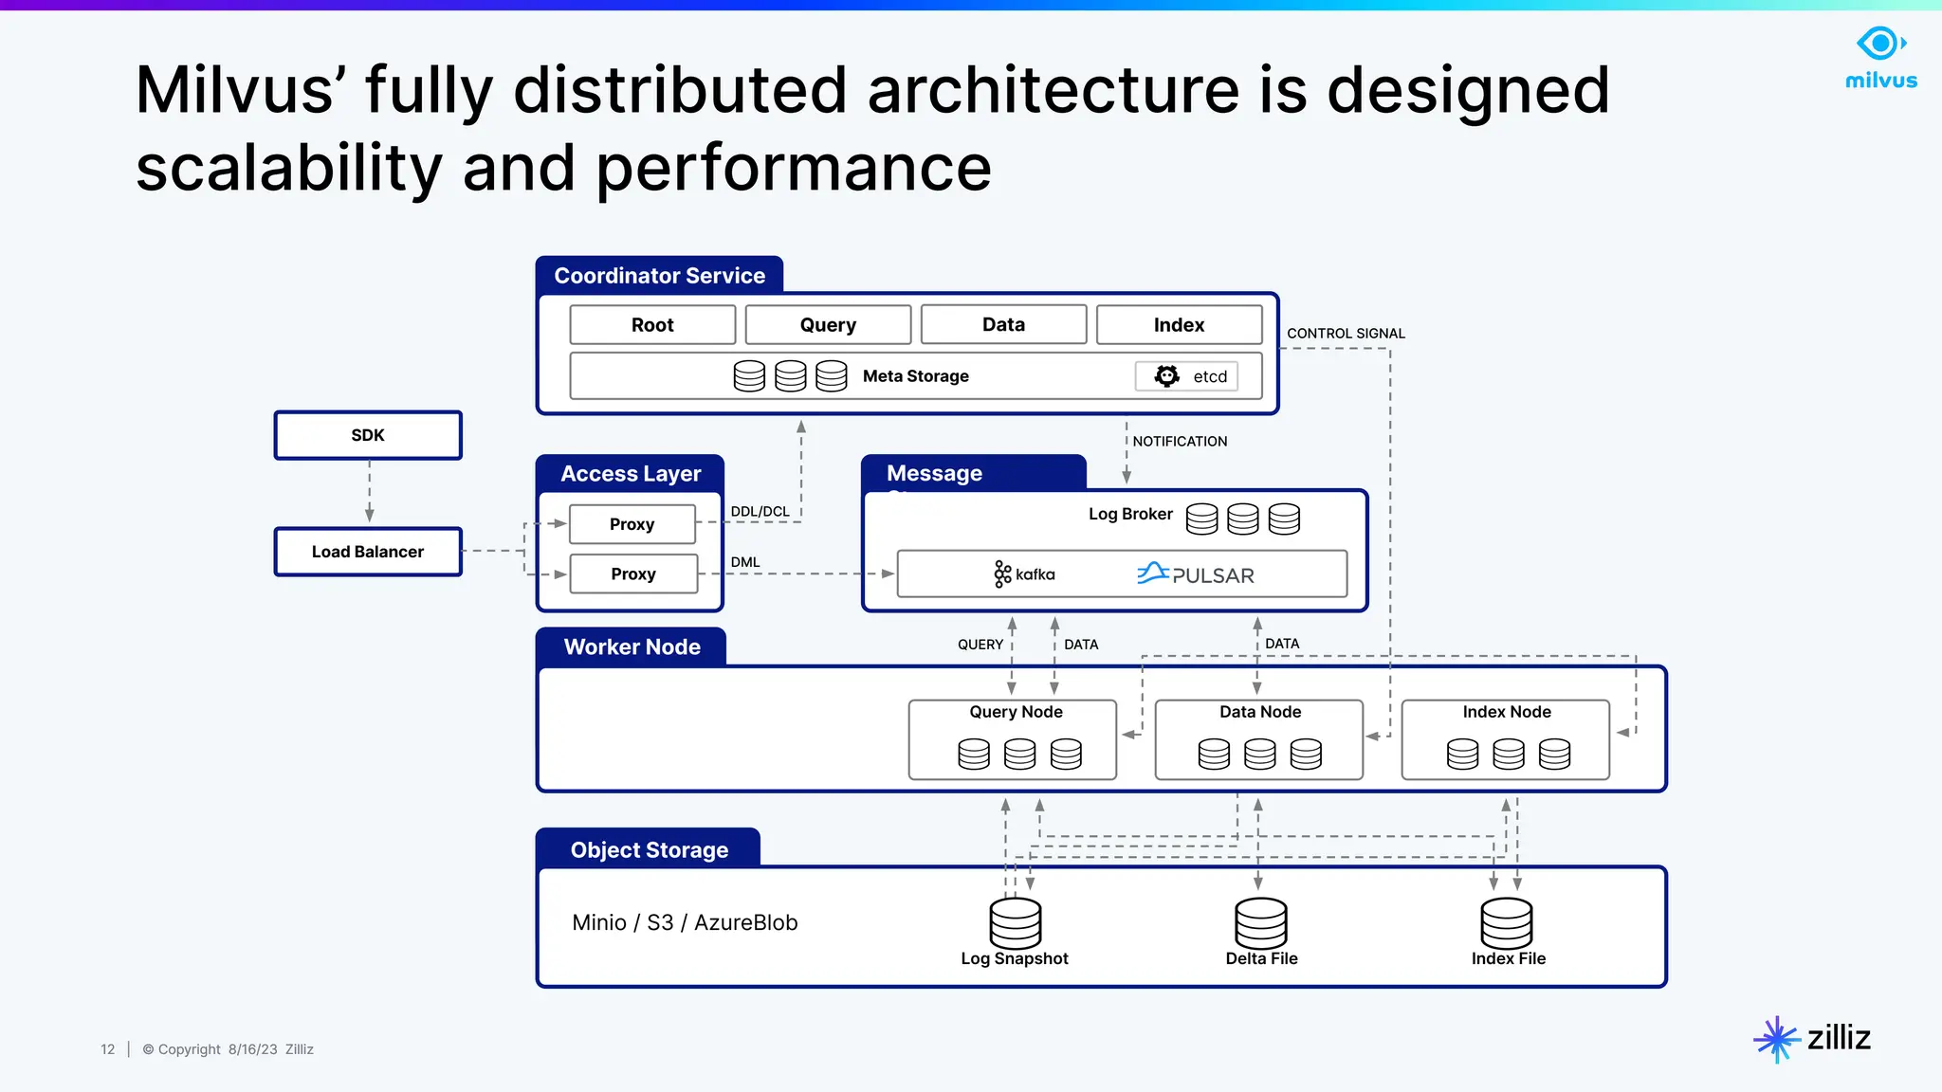Select the Coordinator Service header tab
This screenshot has width=1942, height=1092.
click(659, 276)
